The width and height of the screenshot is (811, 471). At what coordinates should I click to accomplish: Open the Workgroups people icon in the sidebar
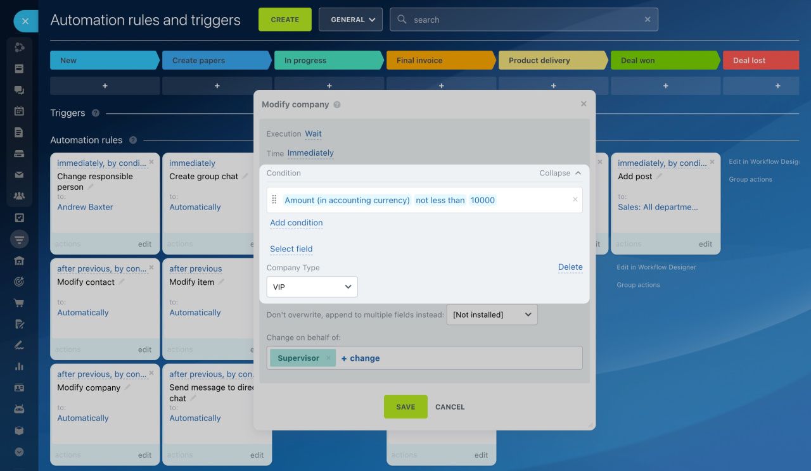[19, 196]
